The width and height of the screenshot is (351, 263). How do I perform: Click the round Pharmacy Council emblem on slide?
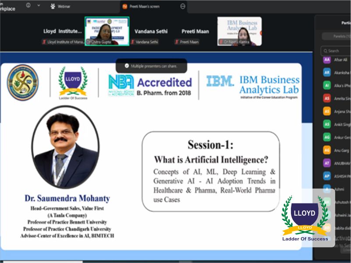pos(23,82)
